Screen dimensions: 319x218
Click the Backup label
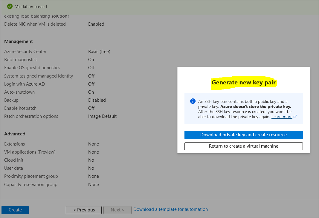(x=11, y=100)
